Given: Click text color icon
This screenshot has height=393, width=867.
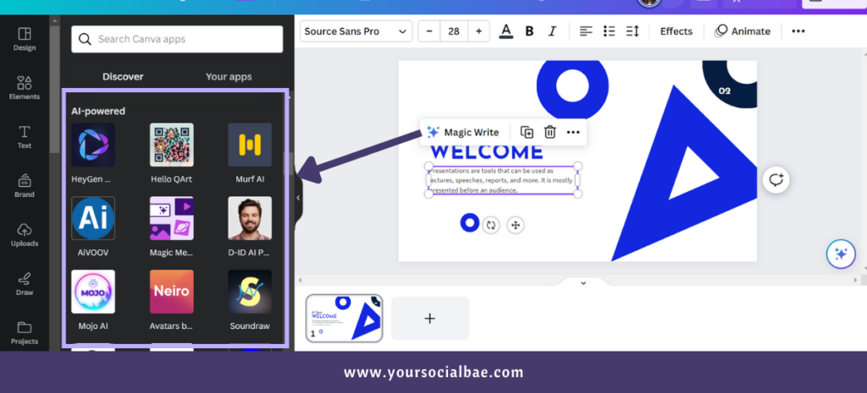Looking at the screenshot, I should coord(506,31).
